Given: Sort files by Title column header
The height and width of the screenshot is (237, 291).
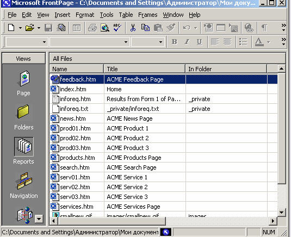Looking at the screenshot, I should click(x=145, y=69).
